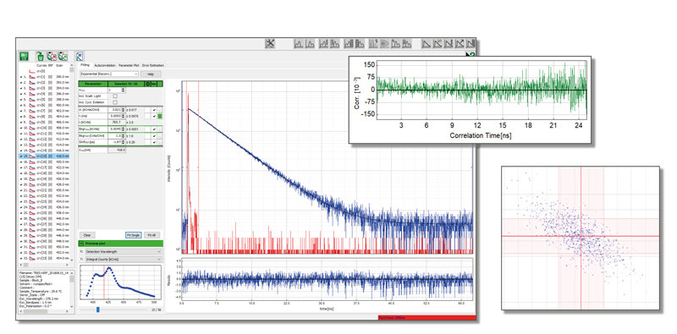Click stepper arrows of Shift IRF value
The height and width of the screenshot is (334, 677).
coord(123,142)
